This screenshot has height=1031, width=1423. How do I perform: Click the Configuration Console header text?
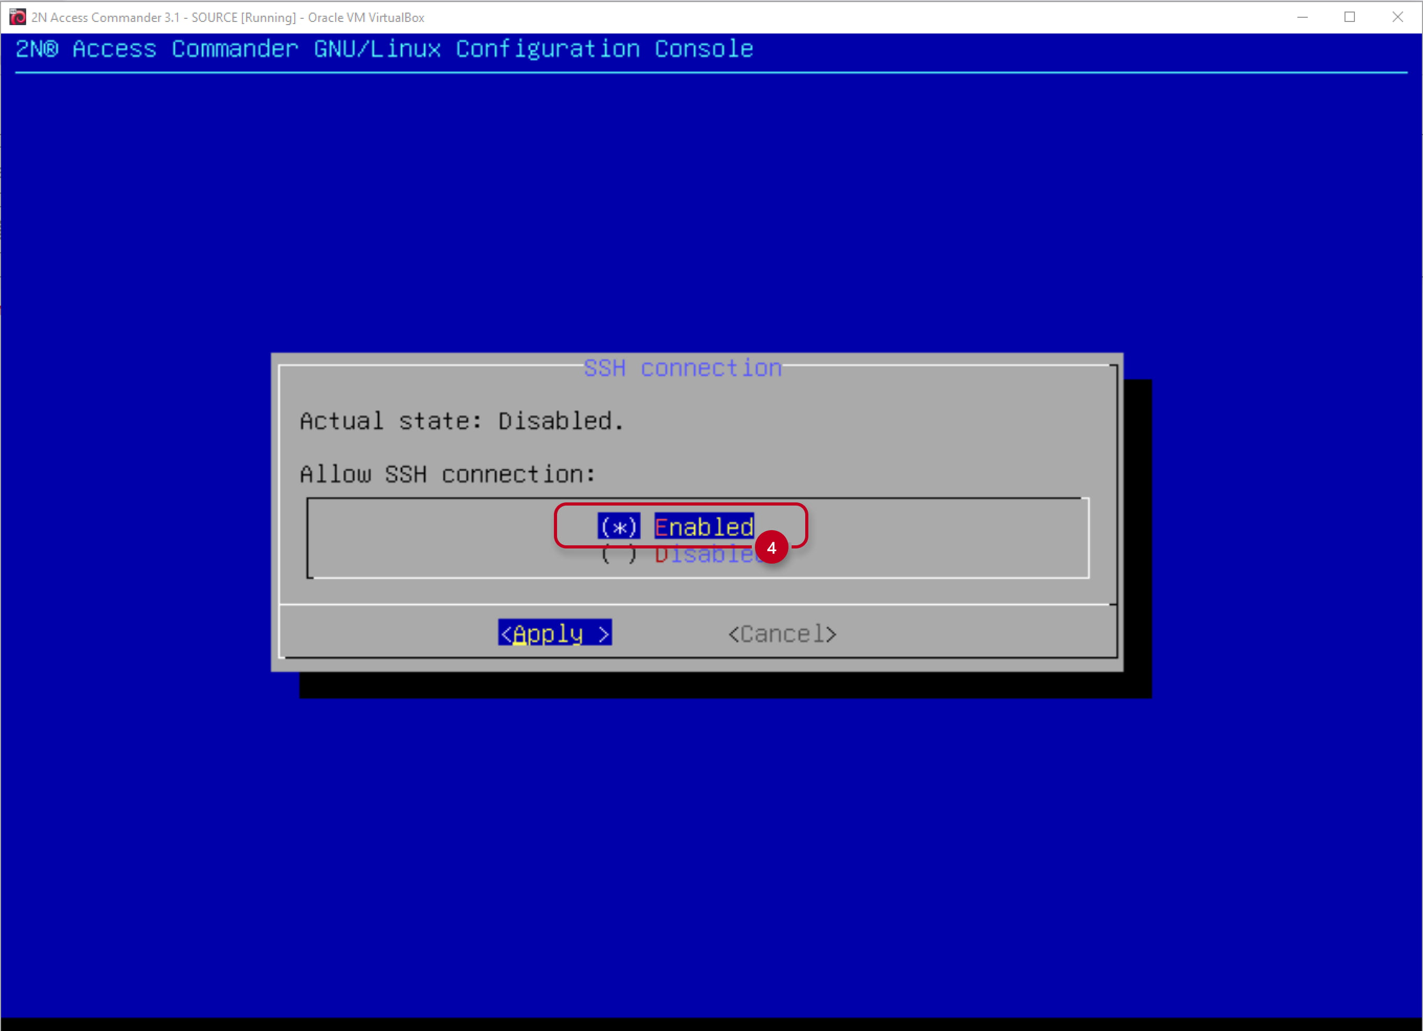coord(384,48)
